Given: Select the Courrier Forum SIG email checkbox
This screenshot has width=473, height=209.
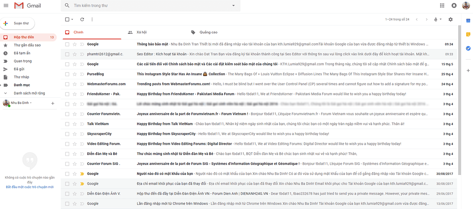Looking at the screenshot, I should pos(67,164).
